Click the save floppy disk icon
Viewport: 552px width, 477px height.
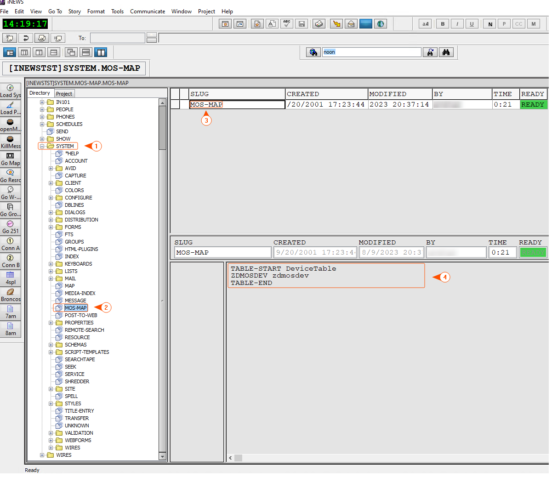pos(302,24)
